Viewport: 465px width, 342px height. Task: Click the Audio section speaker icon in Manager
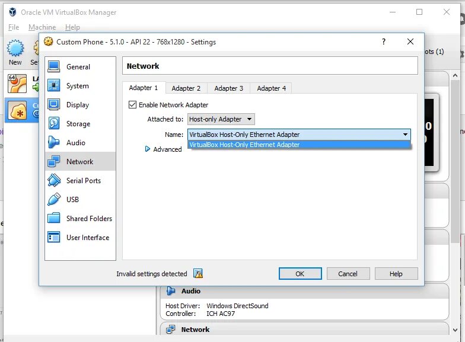point(171,291)
